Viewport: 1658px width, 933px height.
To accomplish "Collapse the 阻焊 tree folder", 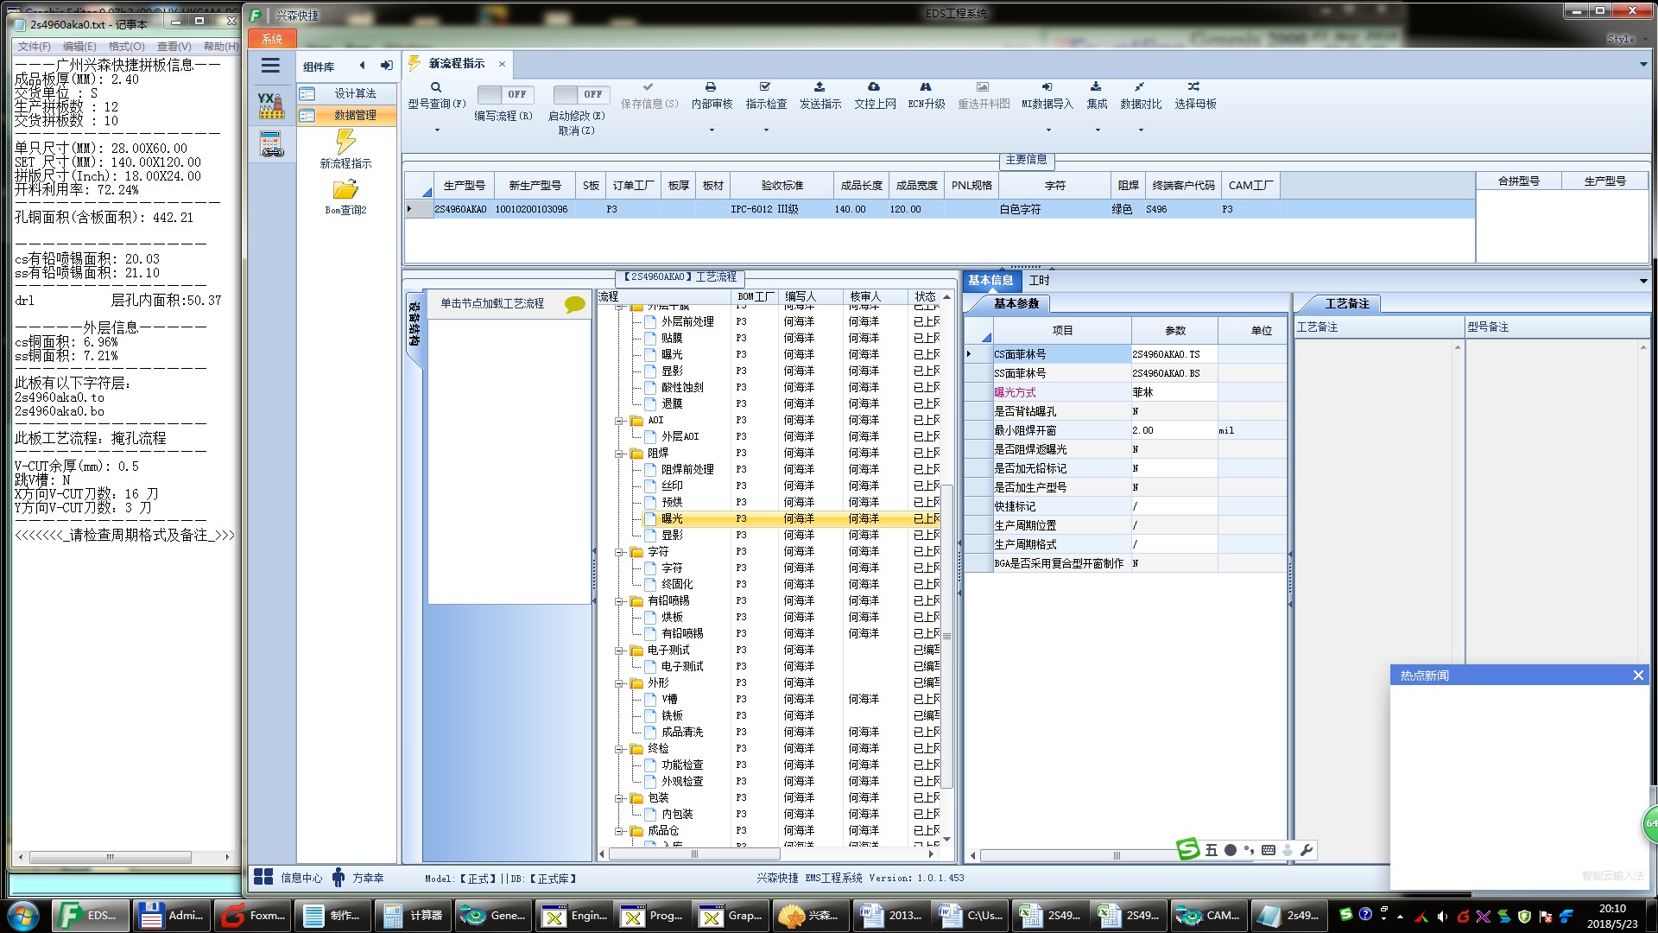I will pos(619,454).
